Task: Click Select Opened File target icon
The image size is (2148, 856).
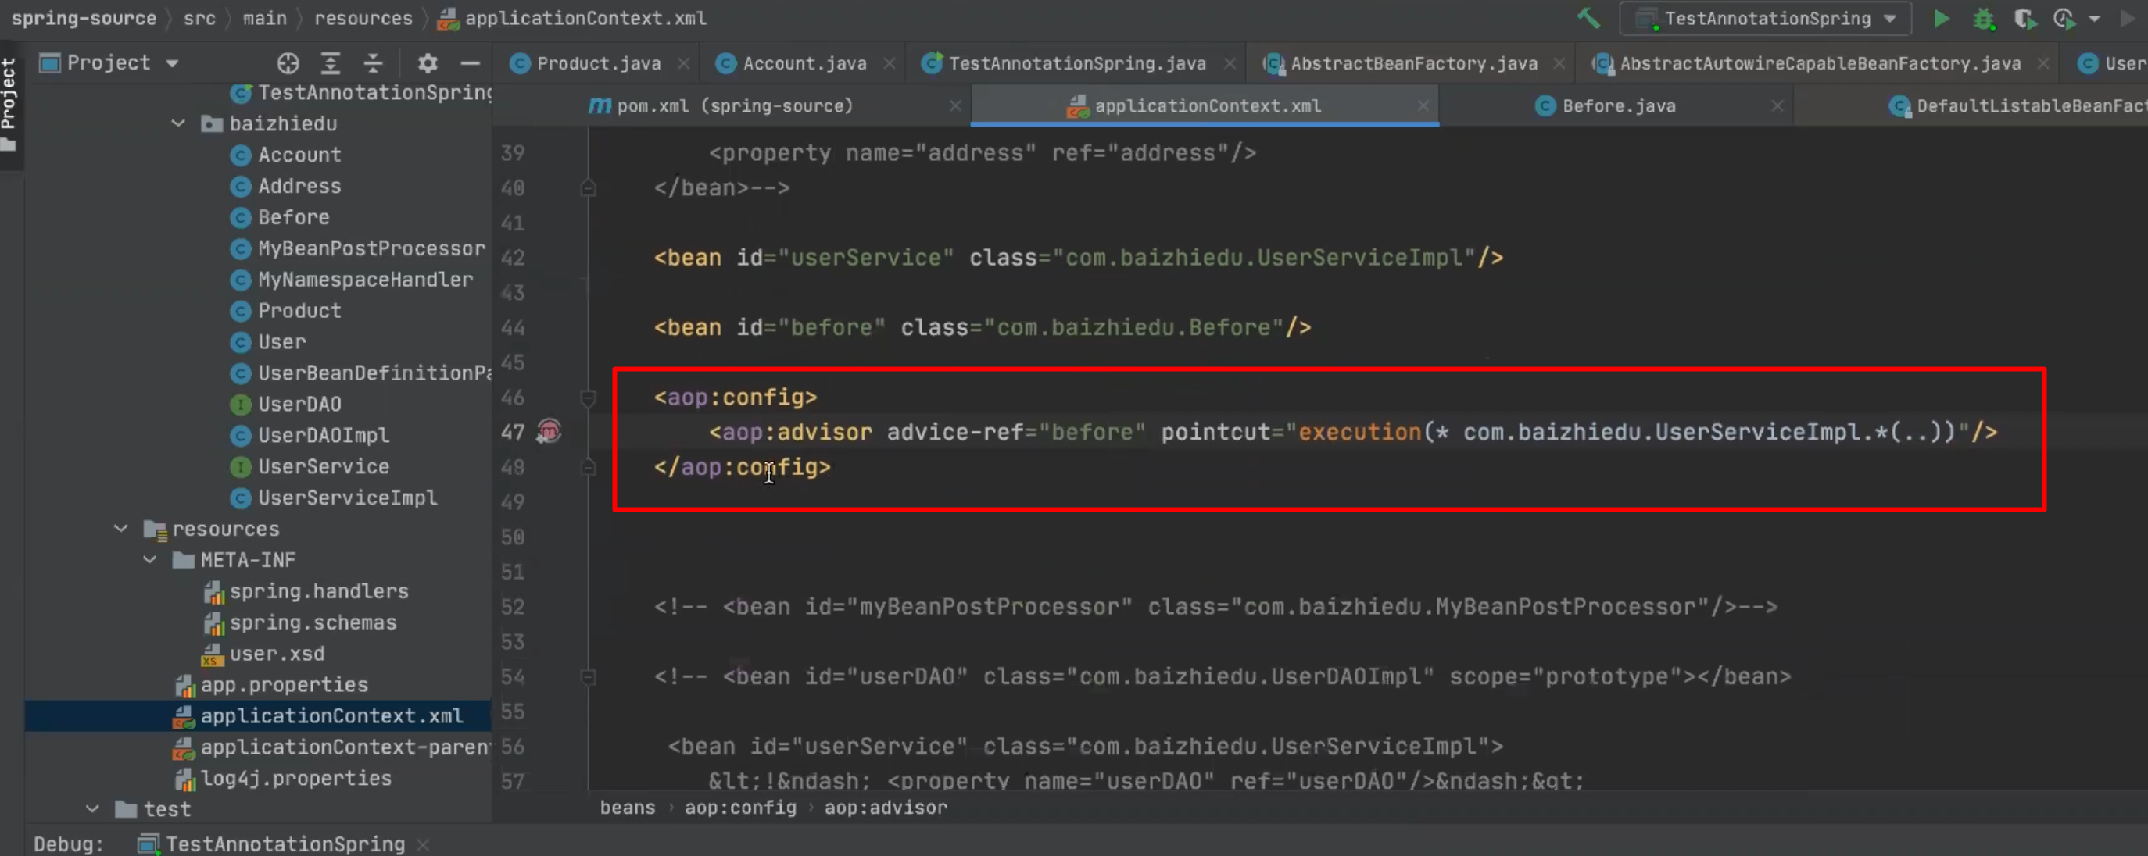Action: [288, 62]
